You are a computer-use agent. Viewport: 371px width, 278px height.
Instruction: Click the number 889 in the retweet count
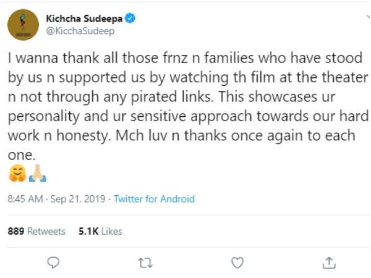[x=16, y=231]
